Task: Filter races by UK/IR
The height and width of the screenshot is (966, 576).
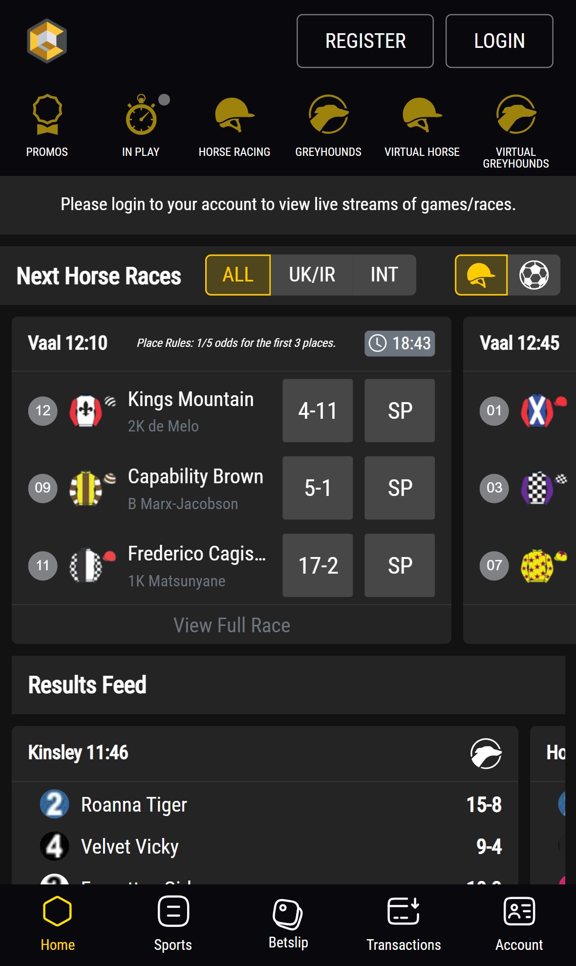Action: [312, 275]
